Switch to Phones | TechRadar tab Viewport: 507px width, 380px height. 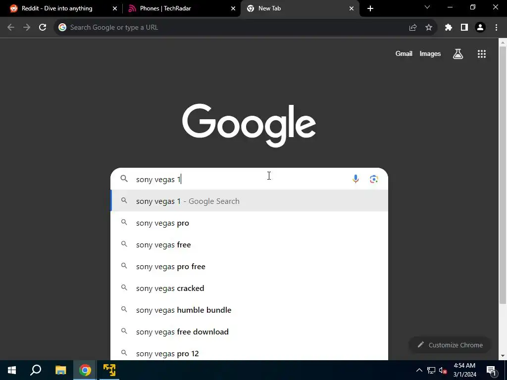click(x=182, y=8)
